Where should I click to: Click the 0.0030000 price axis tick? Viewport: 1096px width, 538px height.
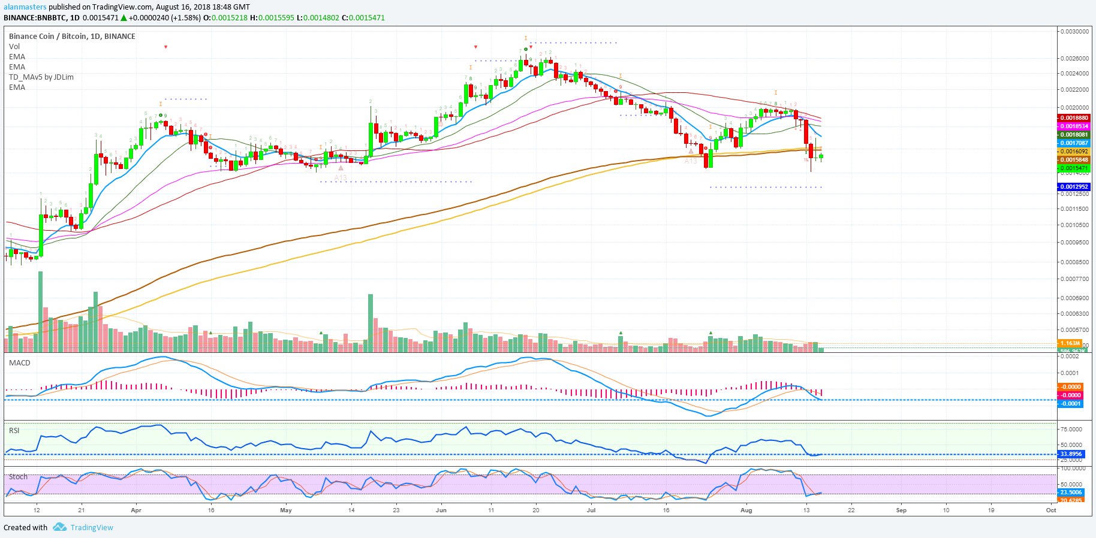[x=1074, y=31]
